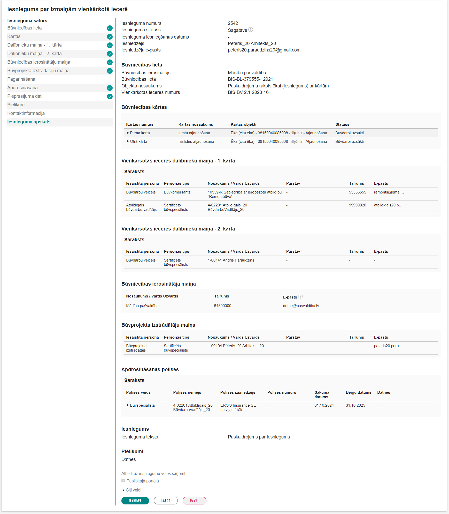Click the end date 31.10.2025
449x514 pixels.
(x=355, y=405)
